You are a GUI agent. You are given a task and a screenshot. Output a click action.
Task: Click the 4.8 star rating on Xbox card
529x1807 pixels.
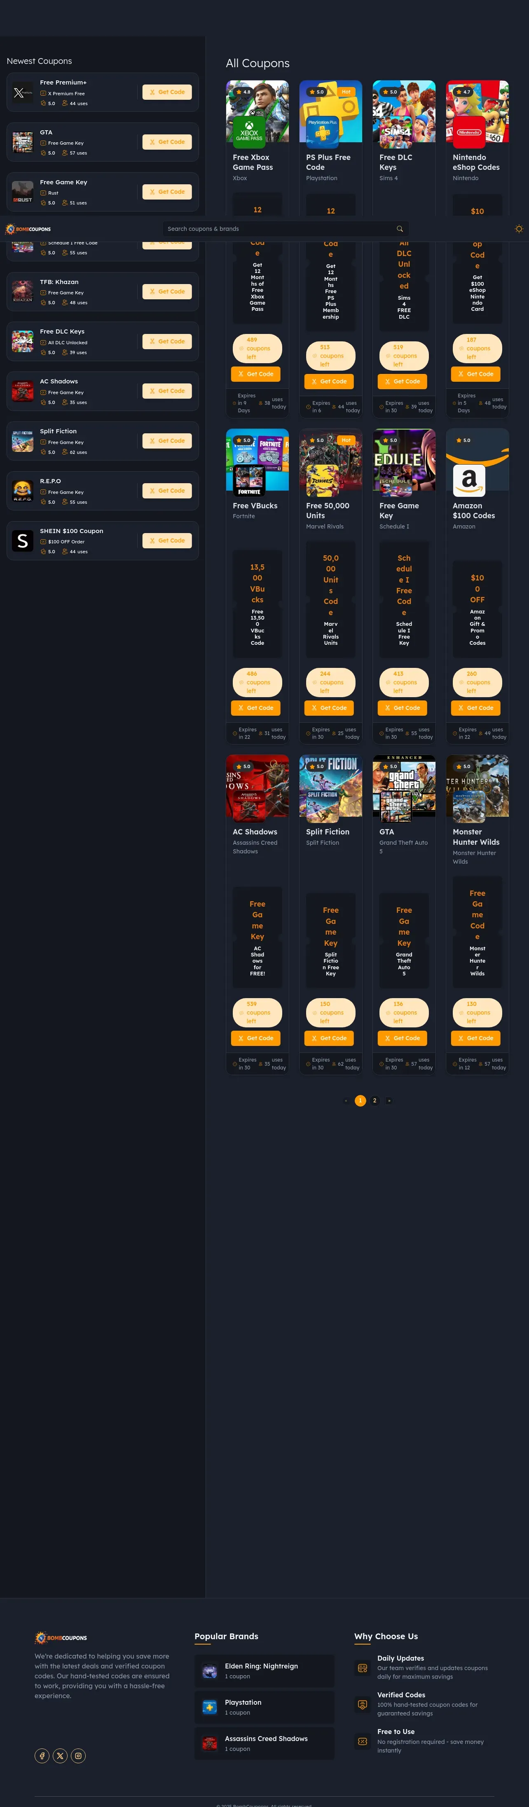click(x=243, y=92)
